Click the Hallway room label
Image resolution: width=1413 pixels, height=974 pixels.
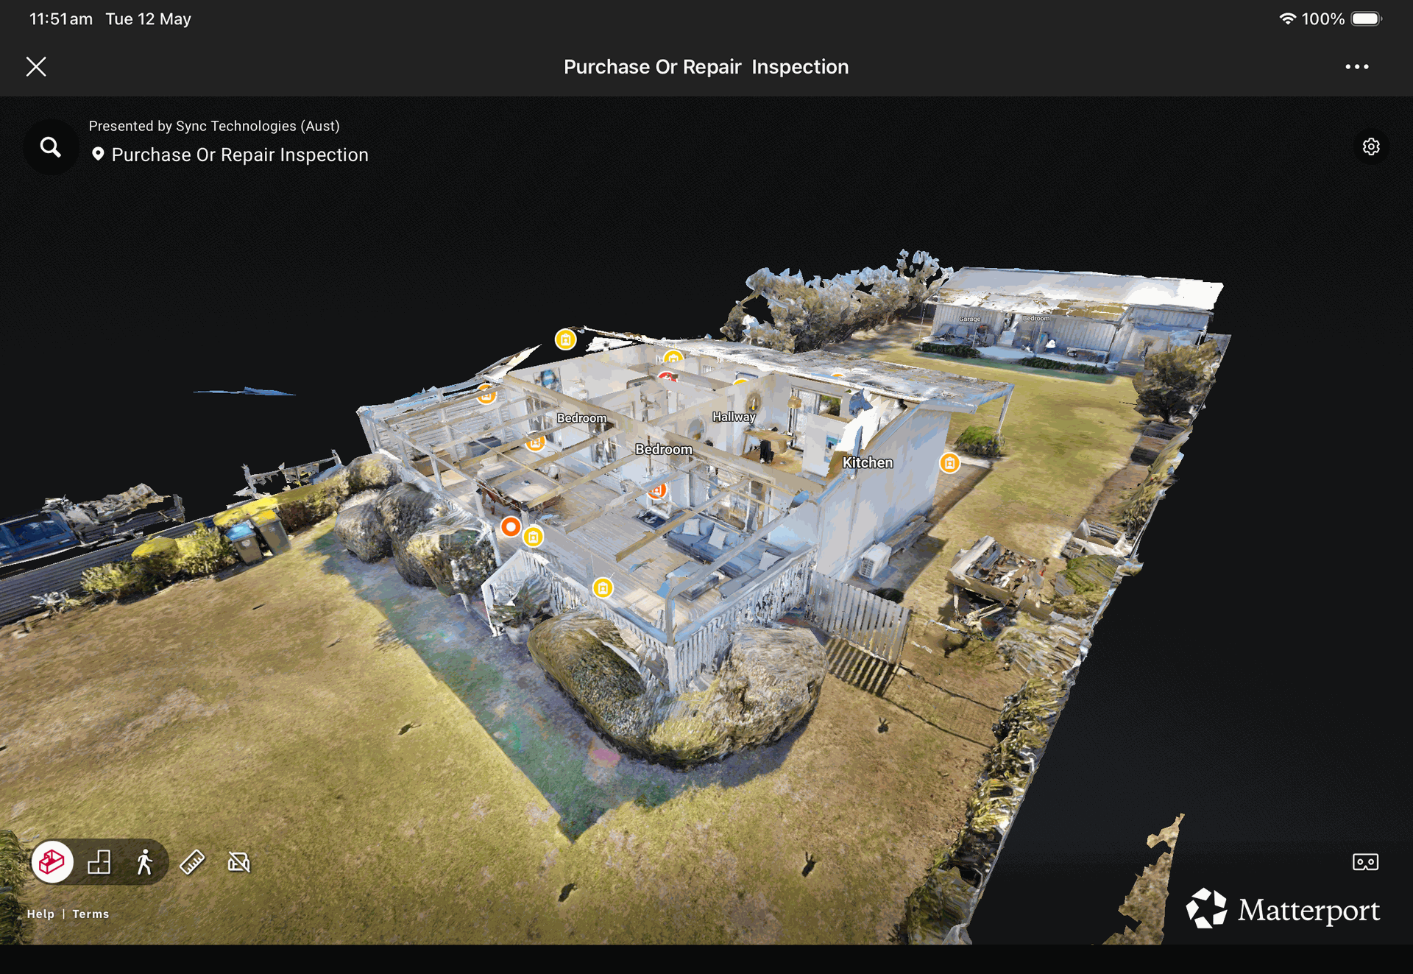[x=734, y=417]
